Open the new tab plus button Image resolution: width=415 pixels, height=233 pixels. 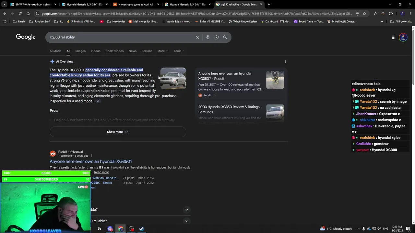pos(269,5)
